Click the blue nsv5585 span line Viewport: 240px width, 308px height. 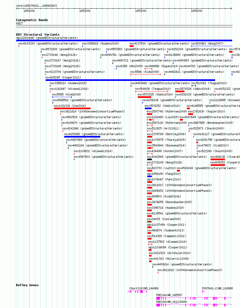[x=62, y=97]
